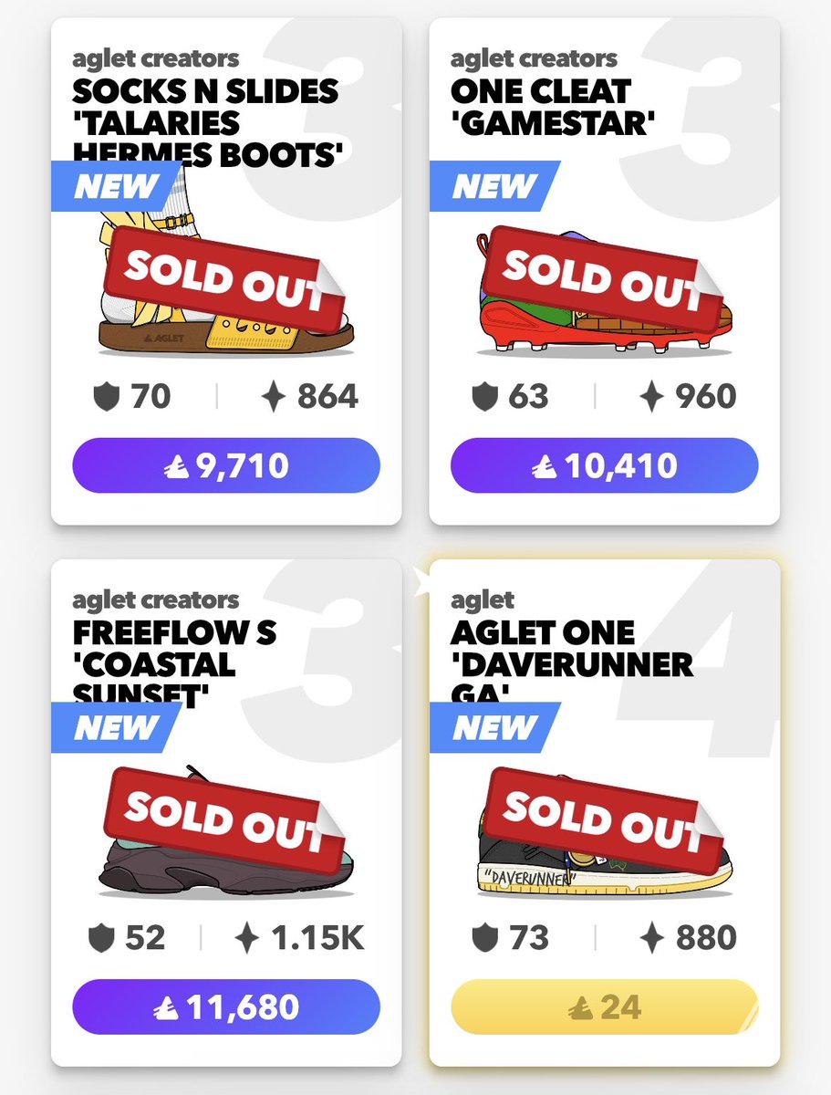Click the NEW badge on Aglet One card
Viewport: 831px width, 1095px height.
click(494, 727)
